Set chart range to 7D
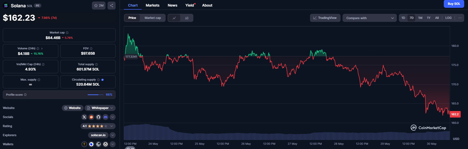Image resolution: width=468 pixels, height=149 pixels. click(411, 18)
